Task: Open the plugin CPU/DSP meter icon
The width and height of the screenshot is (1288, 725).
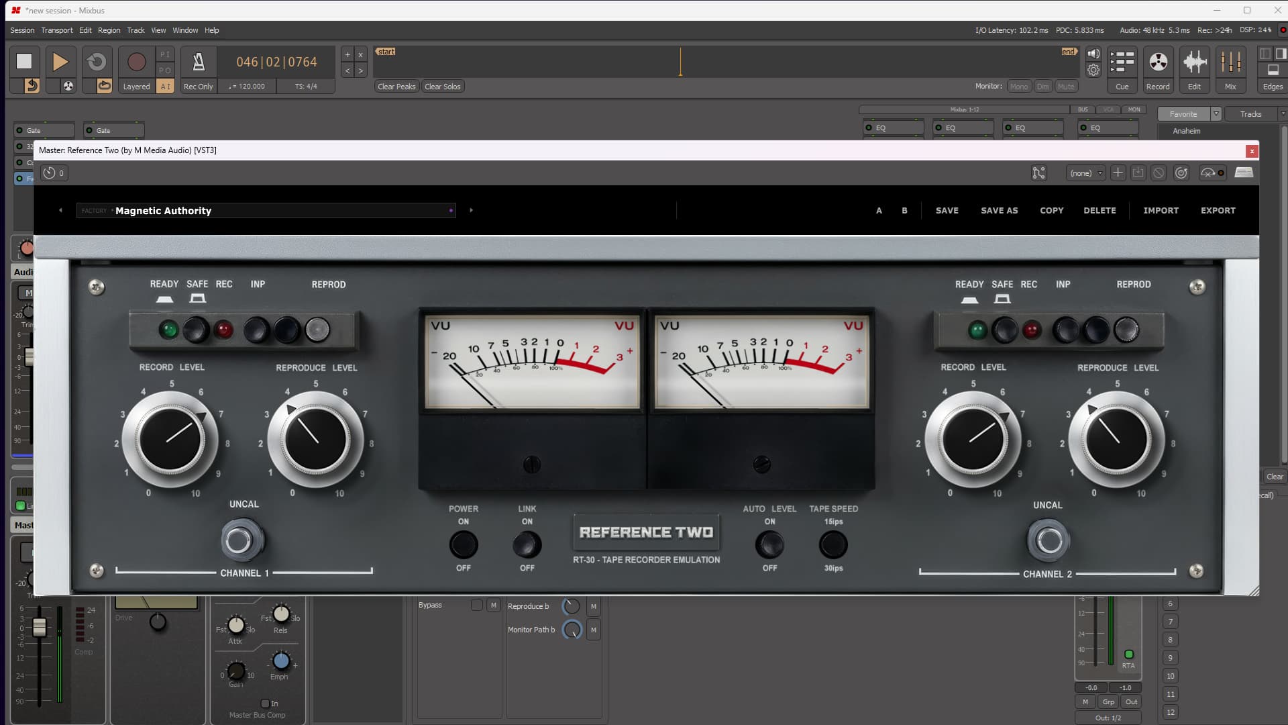Action: 1212,173
